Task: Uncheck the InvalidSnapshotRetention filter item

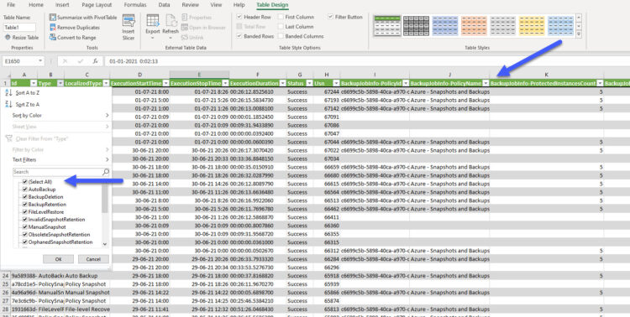Action: [25, 220]
